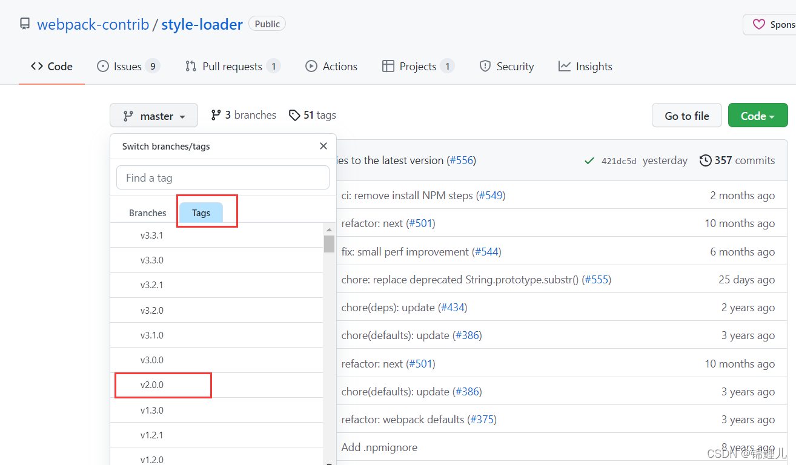View the Insights tab
The image size is (796, 465).
tap(585, 67)
